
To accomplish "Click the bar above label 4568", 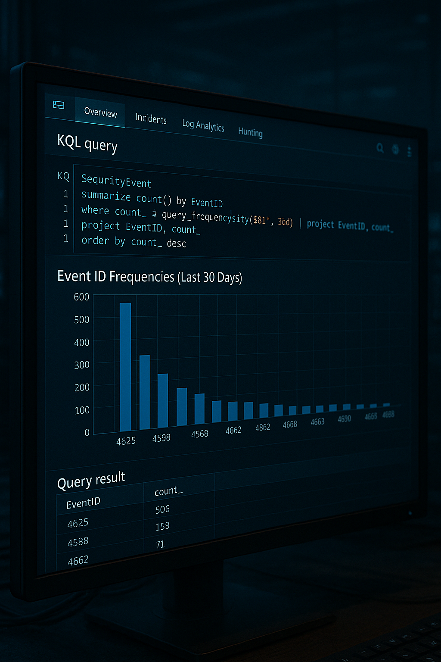I will [x=199, y=409].
